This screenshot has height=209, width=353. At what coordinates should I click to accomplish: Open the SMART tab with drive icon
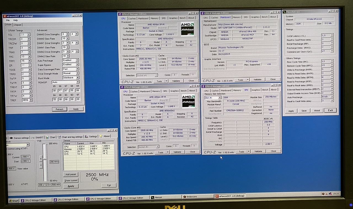38,137
